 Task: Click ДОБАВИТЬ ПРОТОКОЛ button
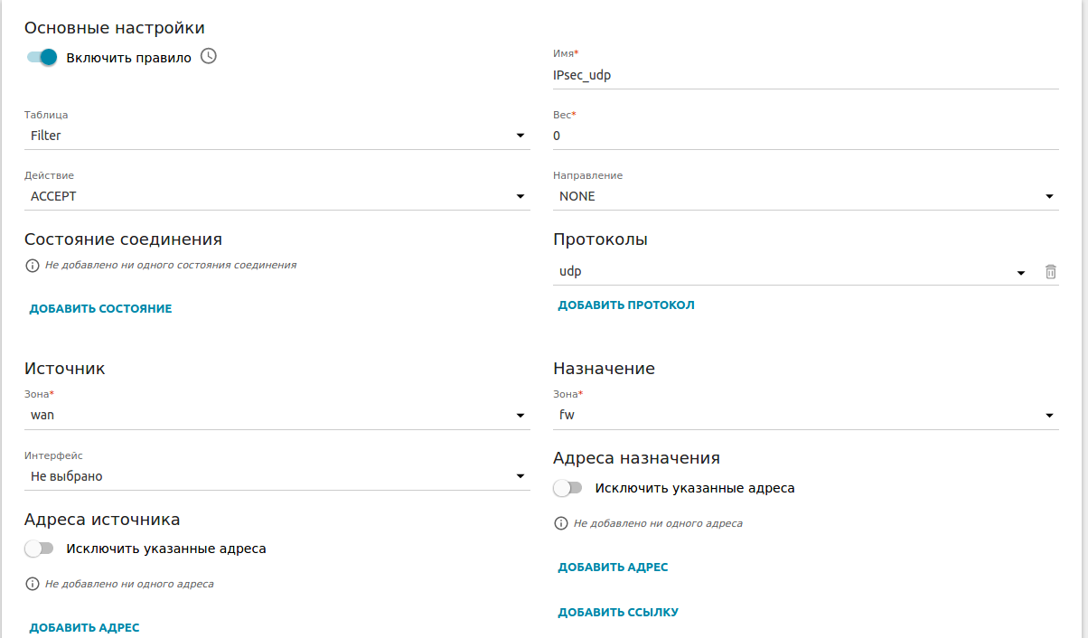[x=626, y=305]
